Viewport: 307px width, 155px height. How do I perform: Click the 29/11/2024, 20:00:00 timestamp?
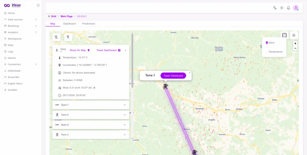tap(74, 95)
